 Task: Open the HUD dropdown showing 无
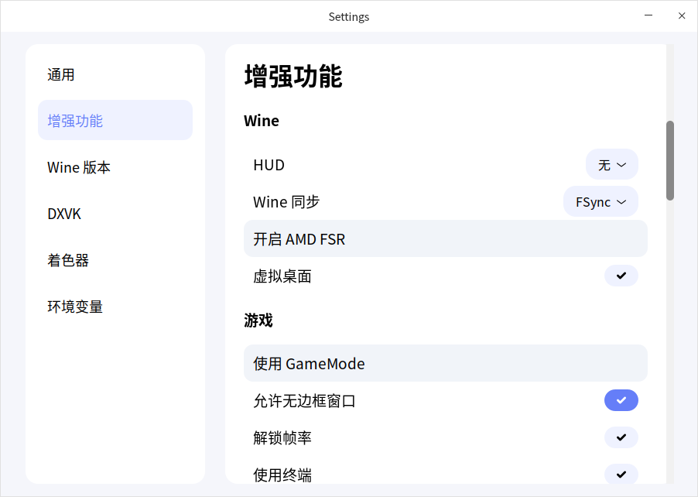pyautogui.click(x=612, y=164)
